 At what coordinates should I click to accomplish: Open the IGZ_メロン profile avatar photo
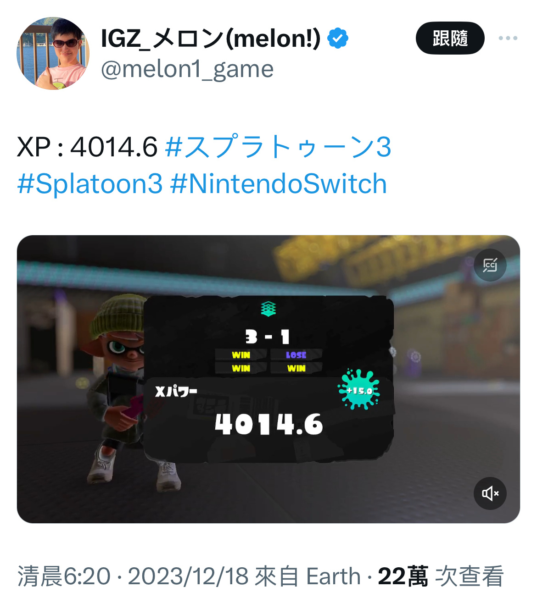53,53
